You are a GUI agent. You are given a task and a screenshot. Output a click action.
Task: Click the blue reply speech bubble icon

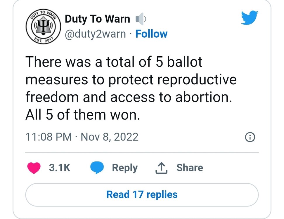point(97,168)
